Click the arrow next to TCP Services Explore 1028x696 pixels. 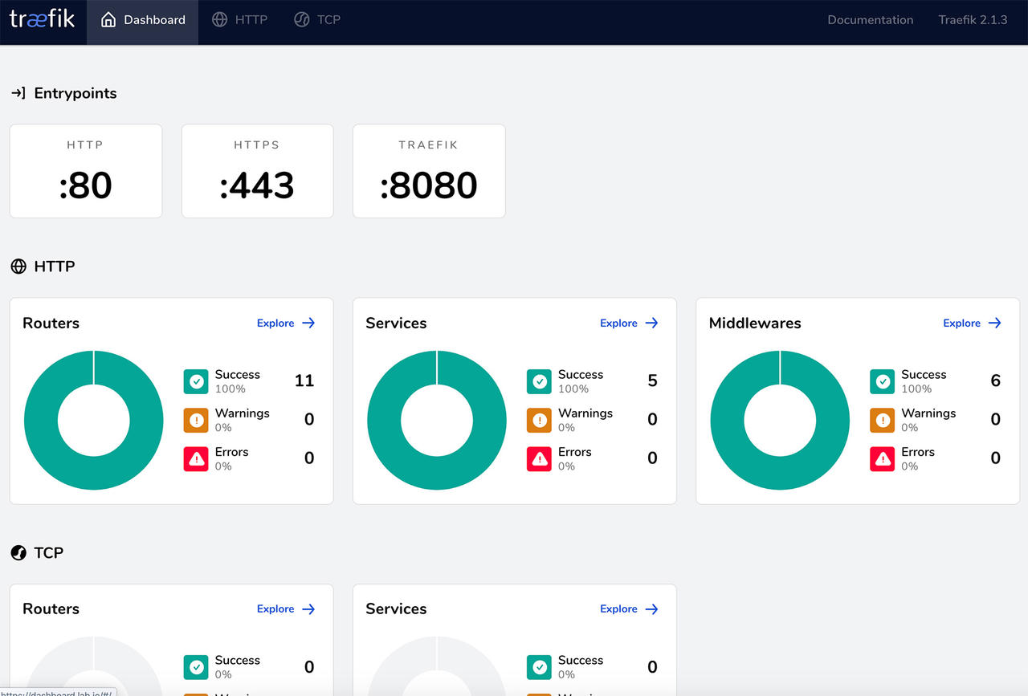[x=651, y=608]
